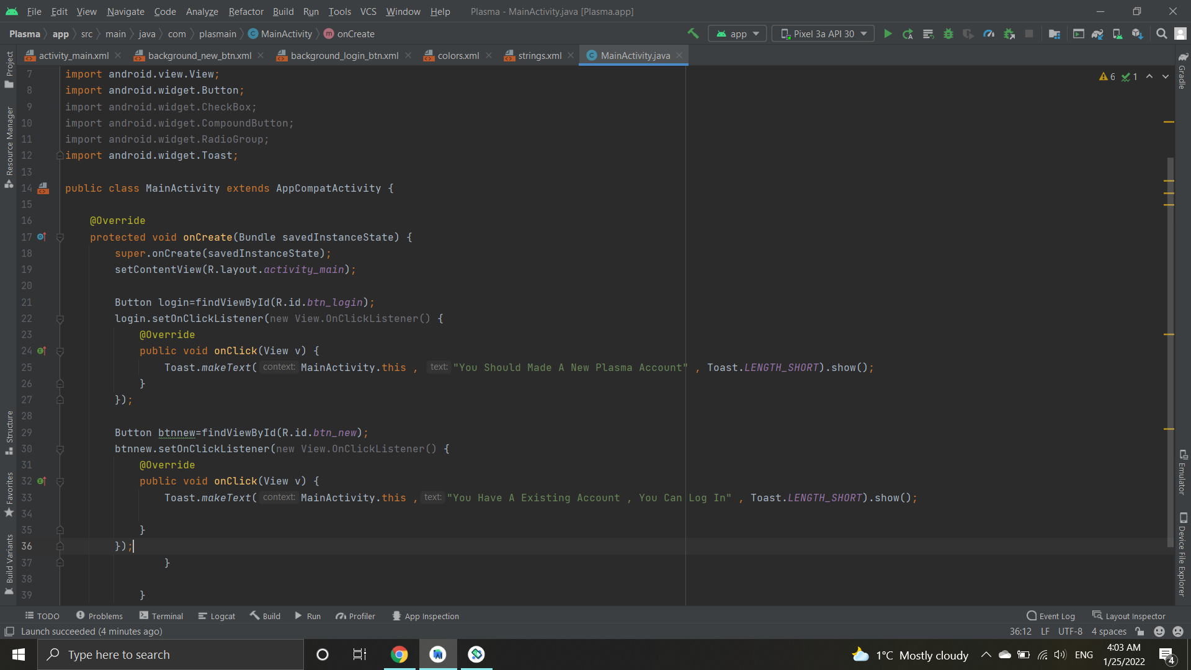
Task: Click the override gutter marker on line 17
Action: 42,237
